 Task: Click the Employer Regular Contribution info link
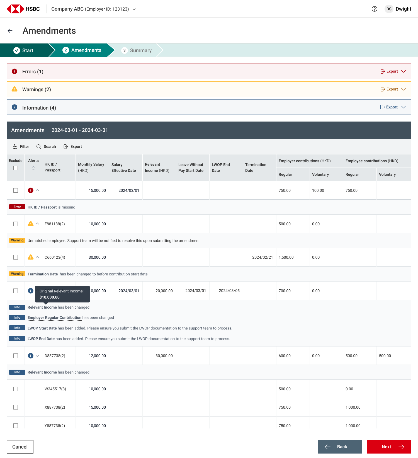pos(54,318)
